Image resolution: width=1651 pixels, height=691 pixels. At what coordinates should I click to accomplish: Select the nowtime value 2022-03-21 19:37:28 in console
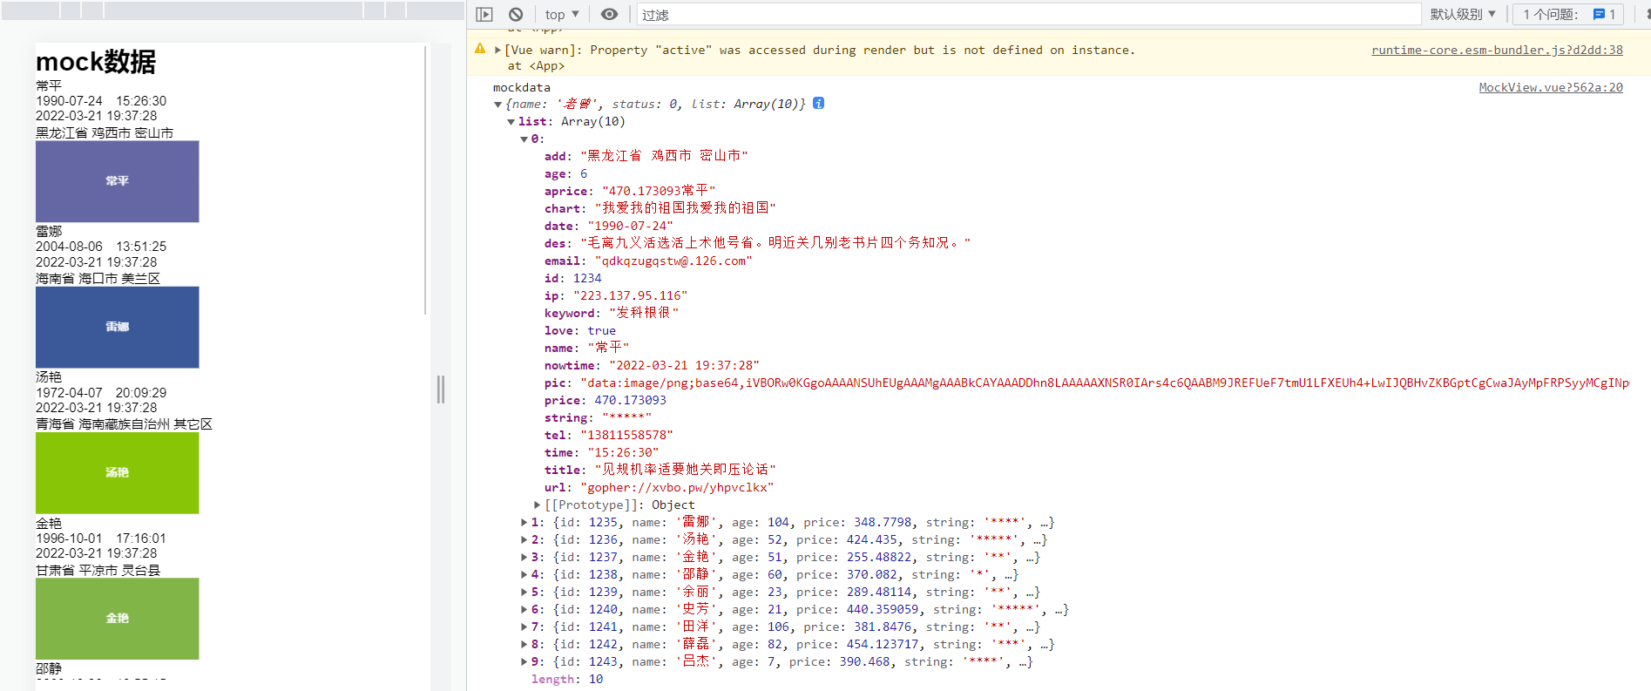tap(684, 365)
